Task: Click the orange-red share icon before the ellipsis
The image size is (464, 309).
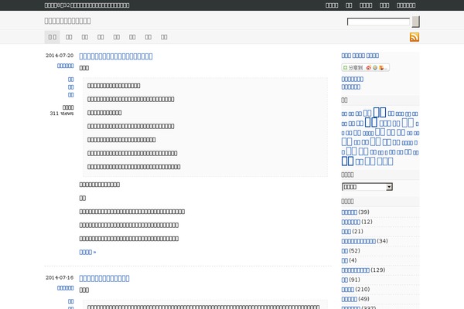Action: point(381,68)
